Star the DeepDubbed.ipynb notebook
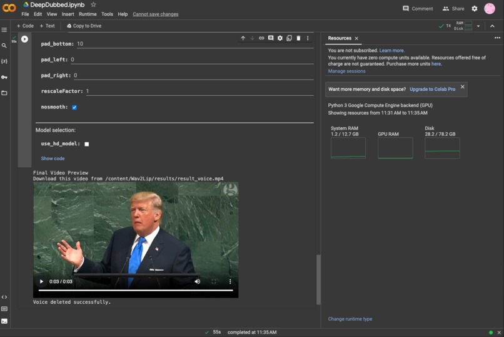 coord(93,4)
